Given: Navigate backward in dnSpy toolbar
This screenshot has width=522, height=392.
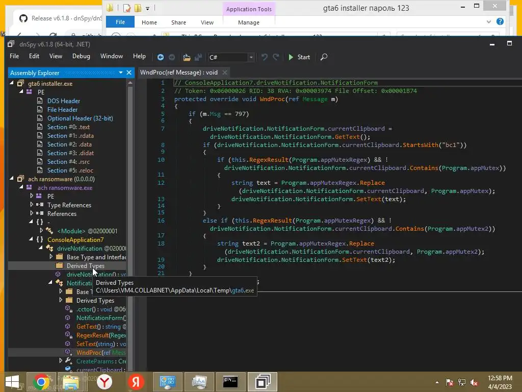Looking at the screenshot, I should 161,57.
